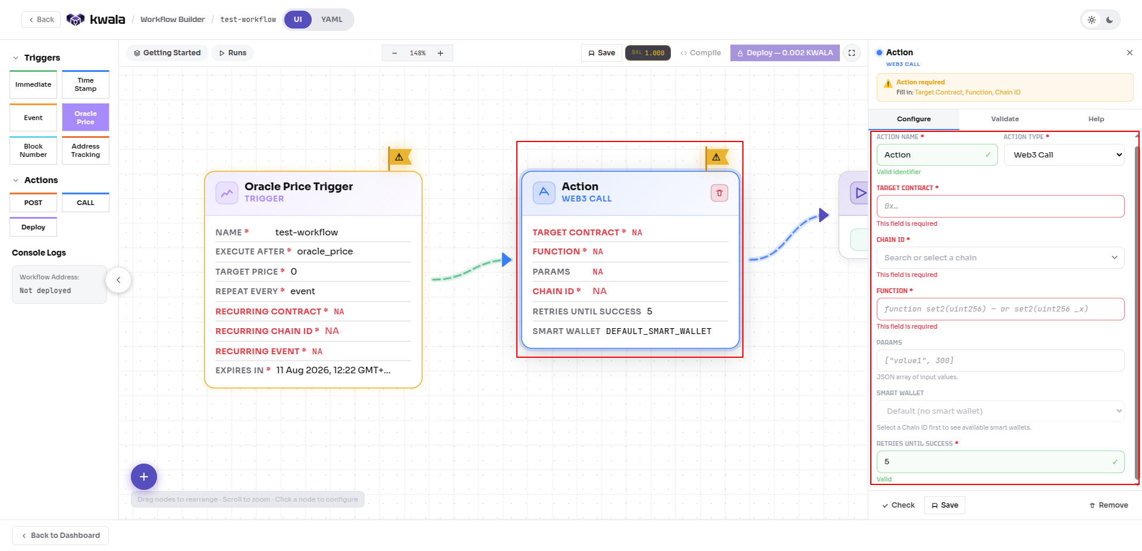
Task: Click the Action required warning triangle icon
Action: point(888,84)
